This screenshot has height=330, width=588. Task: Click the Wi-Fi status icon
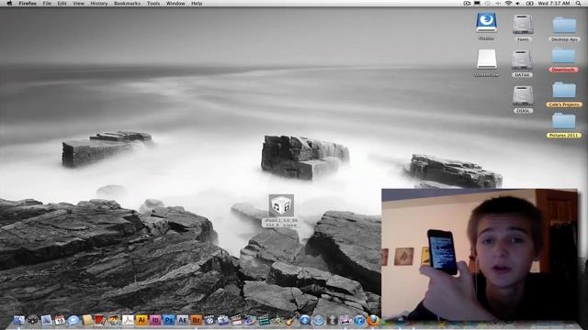tap(508, 4)
